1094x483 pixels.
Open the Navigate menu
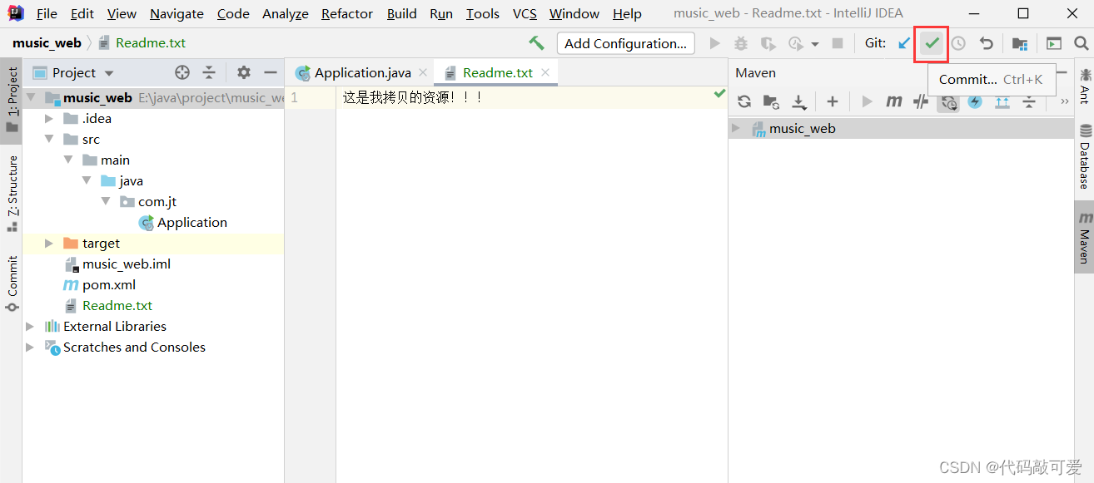pyautogui.click(x=177, y=13)
